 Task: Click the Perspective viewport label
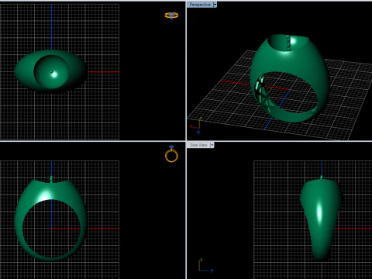pos(200,5)
